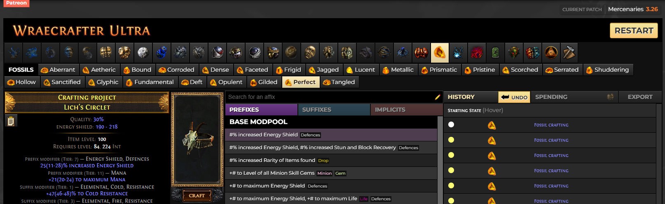Click the clipboard icon under Crafting Project
The image size is (665, 204).
pyautogui.click(x=11, y=121)
